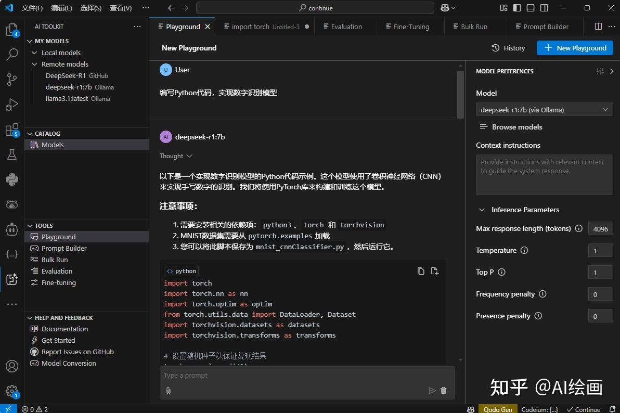The height and width of the screenshot is (413, 620).
Task: Open the Extensions view
Action: pos(12,129)
